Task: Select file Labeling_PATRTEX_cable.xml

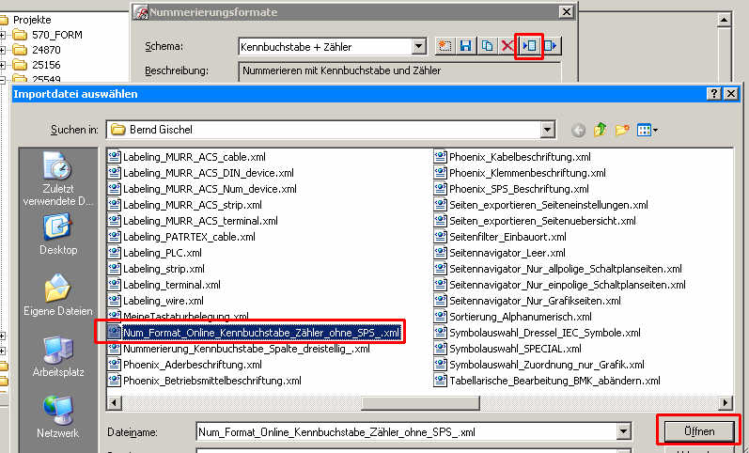Action: point(181,237)
